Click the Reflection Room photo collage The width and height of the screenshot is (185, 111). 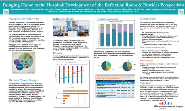tap(71, 29)
